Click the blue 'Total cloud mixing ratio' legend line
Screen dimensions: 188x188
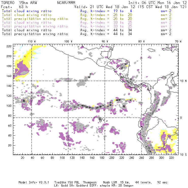27,11
